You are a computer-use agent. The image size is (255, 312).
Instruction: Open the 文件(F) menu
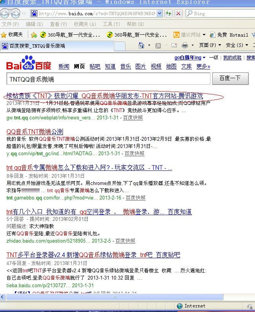(x=10, y=24)
